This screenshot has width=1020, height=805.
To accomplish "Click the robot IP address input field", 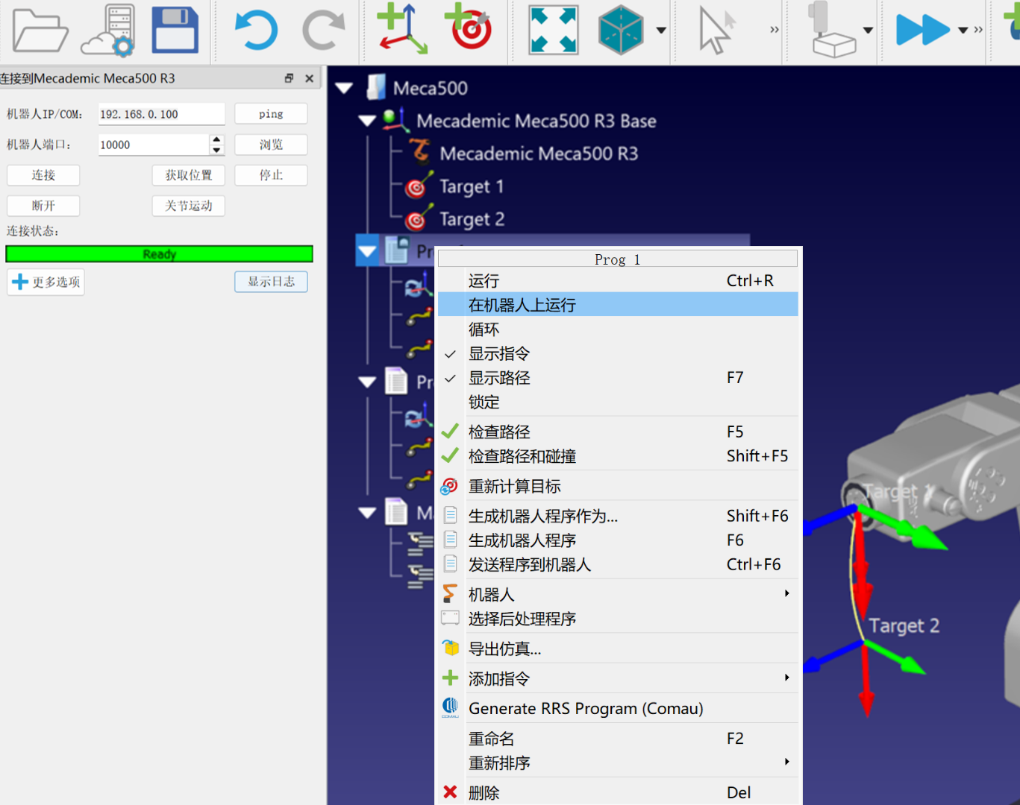I will (160, 113).
